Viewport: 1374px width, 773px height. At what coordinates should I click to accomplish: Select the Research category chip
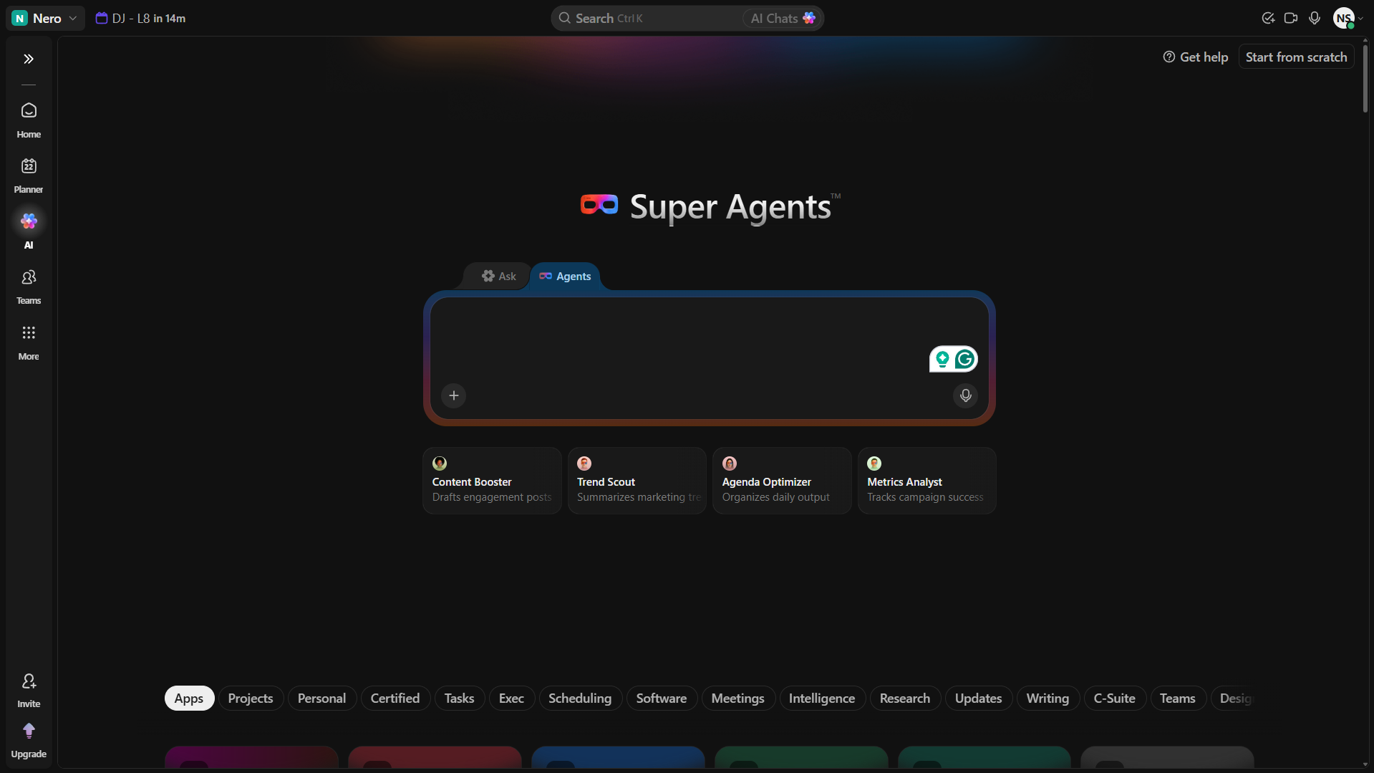(905, 698)
